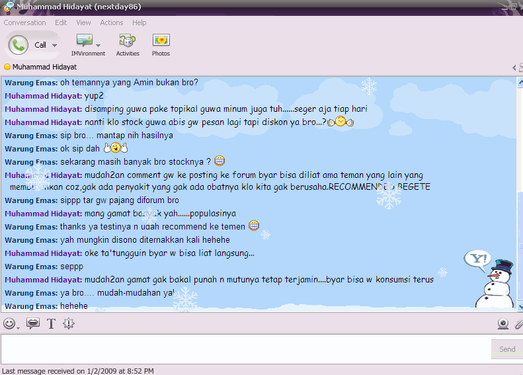
Task: Click 'sippp tar gw pajang diforum bro'
Action: (x=120, y=200)
